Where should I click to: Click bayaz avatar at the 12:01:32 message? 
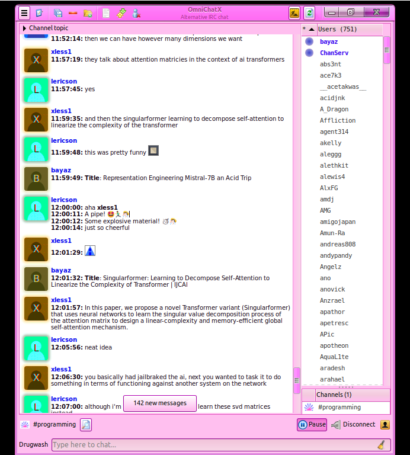pyautogui.click(x=36, y=279)
